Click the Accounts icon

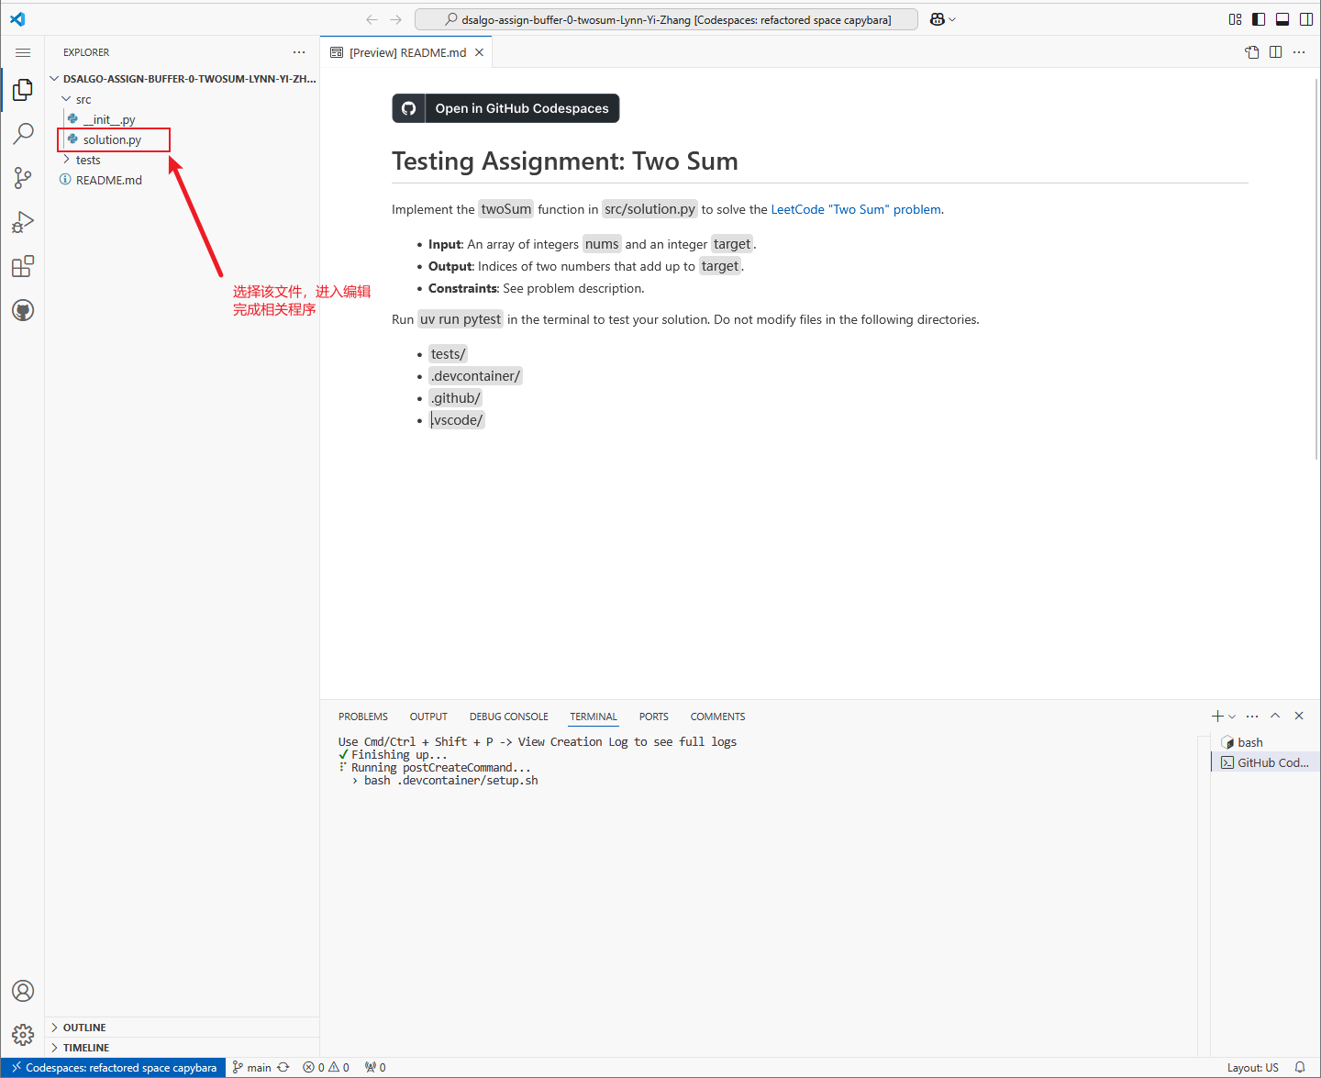[23, 991]
